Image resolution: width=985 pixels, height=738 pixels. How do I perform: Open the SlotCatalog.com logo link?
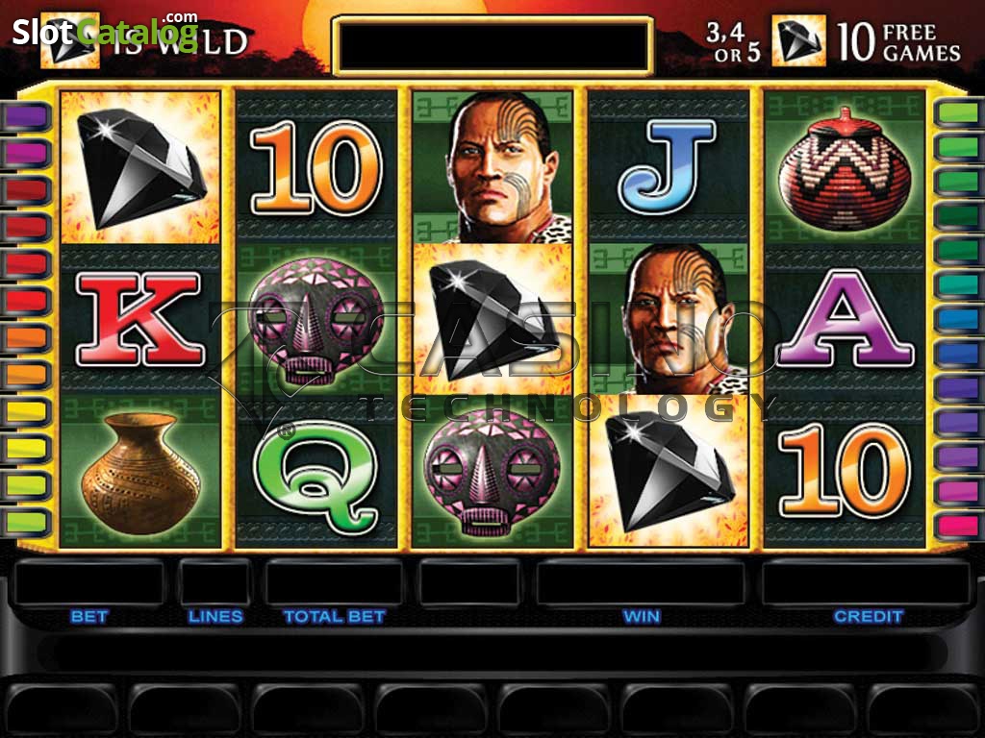point(106,31)
